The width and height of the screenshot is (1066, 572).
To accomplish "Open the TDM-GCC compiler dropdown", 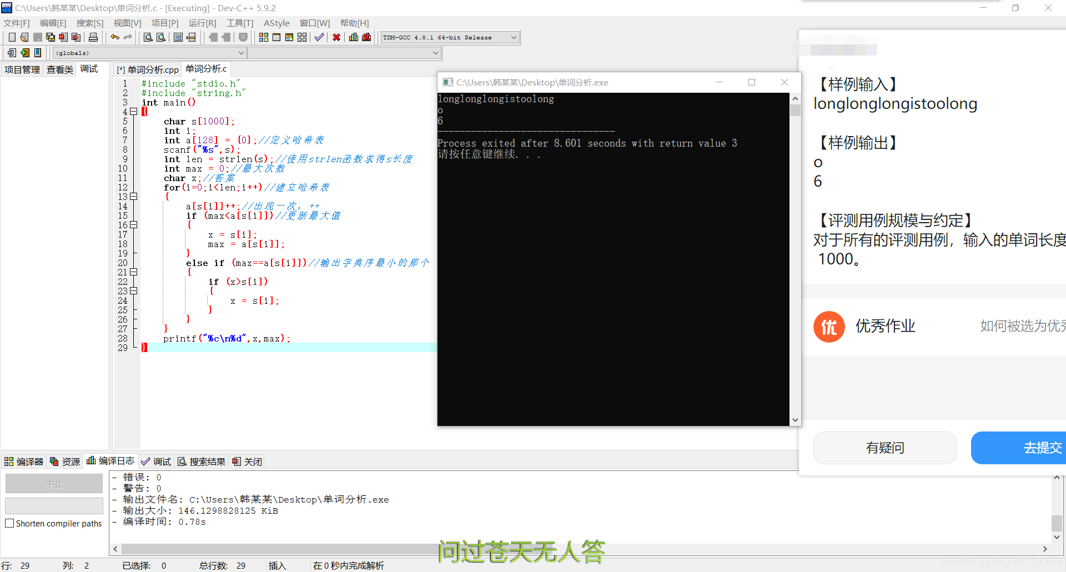I will [x=450, y=37].
